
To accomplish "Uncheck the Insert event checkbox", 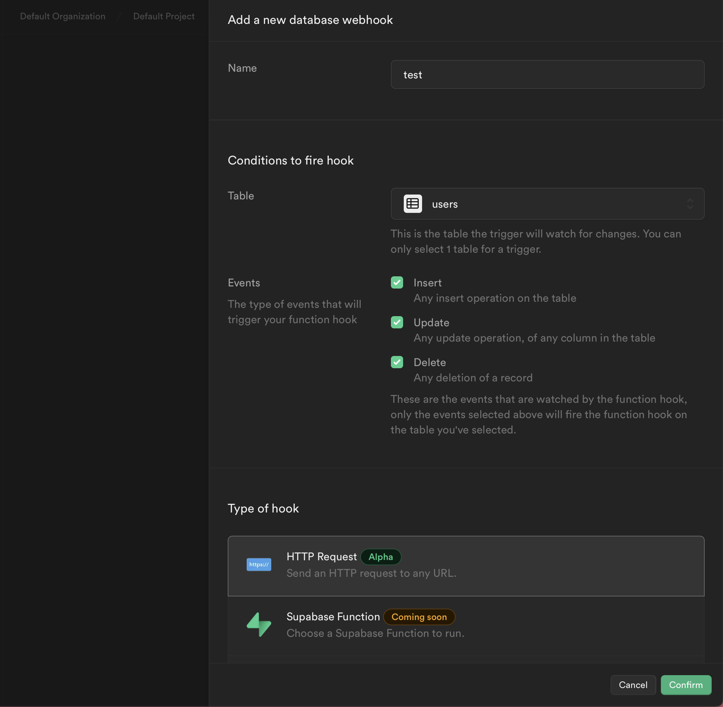I will pyautogui.click(x=397, y=282).
